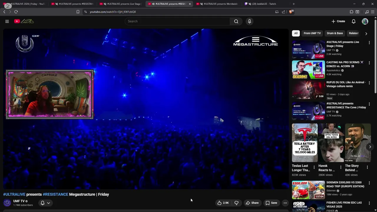The width and height of the screenshot is (377, 212).
Task: Open the browser extensions puzzle icon
Action: click(x=351, y=12)
